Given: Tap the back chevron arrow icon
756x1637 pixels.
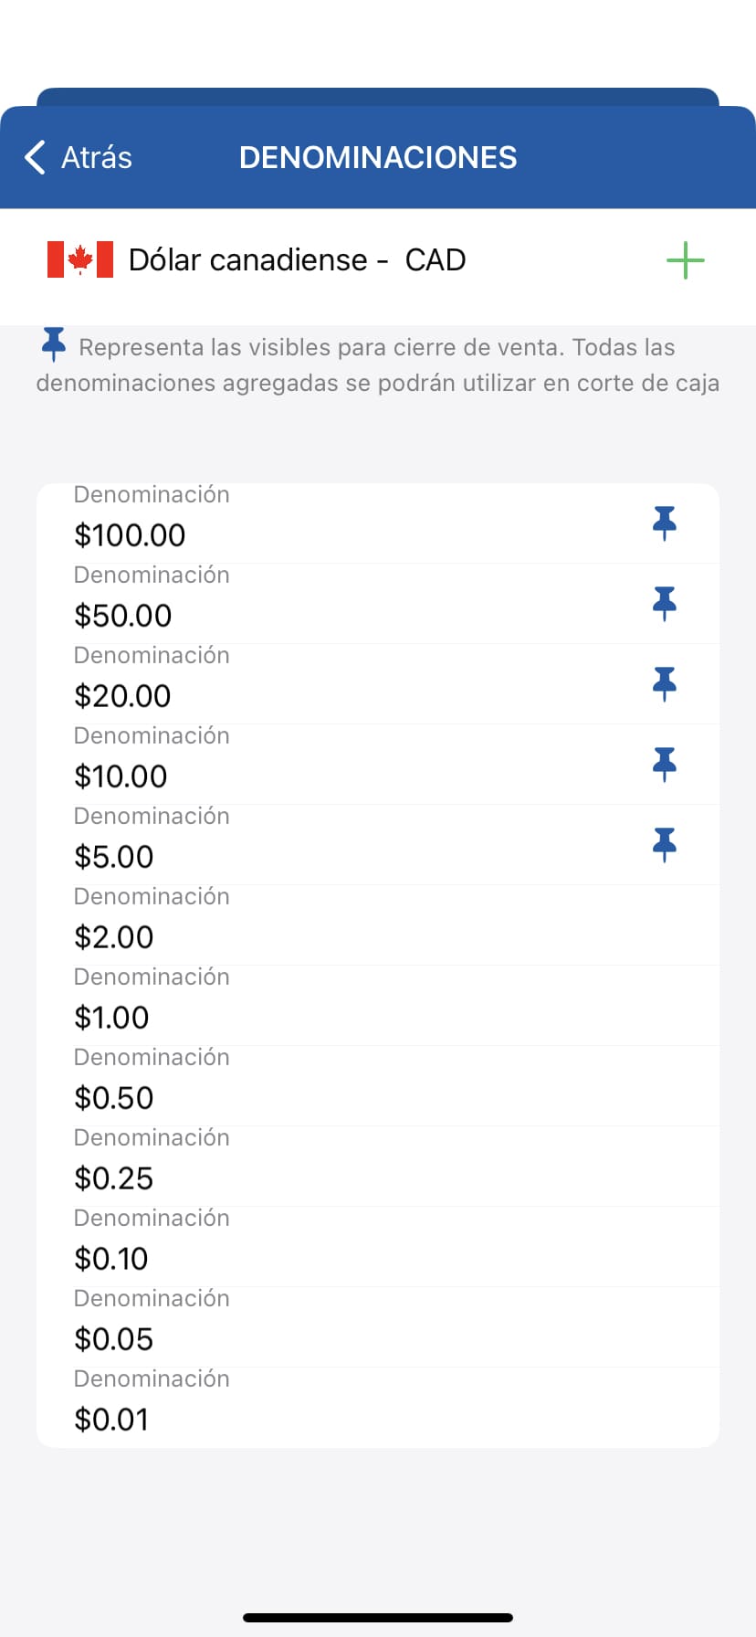Looking at the screenshot, I should [x=35, y=157].
